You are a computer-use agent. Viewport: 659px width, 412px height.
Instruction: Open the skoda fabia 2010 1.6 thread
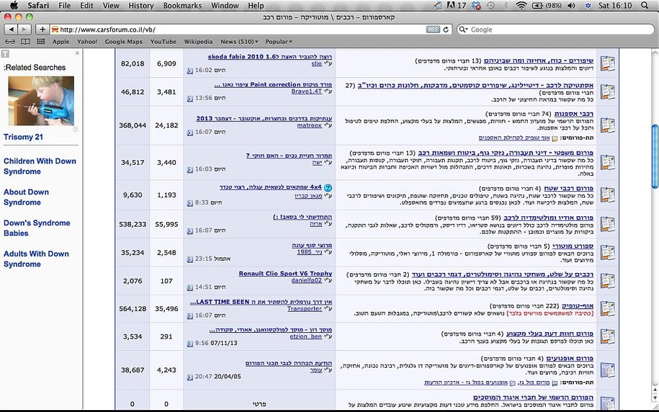[270, 57]
